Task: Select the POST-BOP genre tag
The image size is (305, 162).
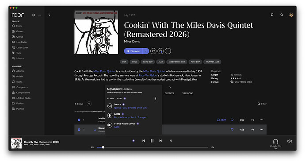Action: coord(195,62)
